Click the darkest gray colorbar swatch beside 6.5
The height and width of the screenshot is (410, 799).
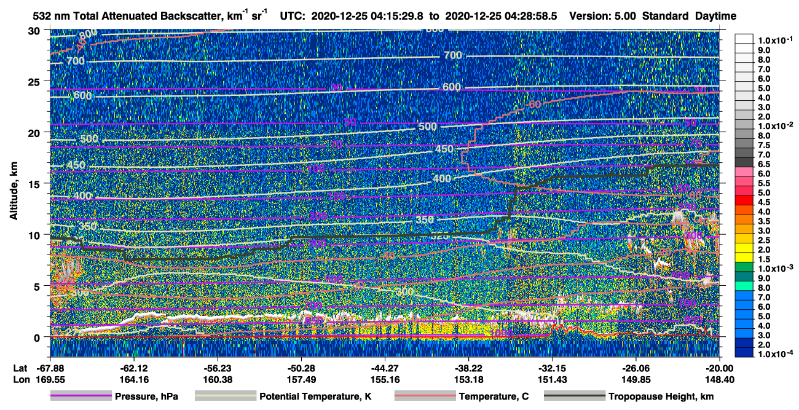click(745, 162)
